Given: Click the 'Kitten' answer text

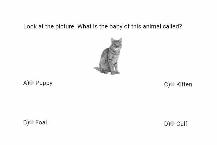Looking at the screenshot, I should coord(184,84).
